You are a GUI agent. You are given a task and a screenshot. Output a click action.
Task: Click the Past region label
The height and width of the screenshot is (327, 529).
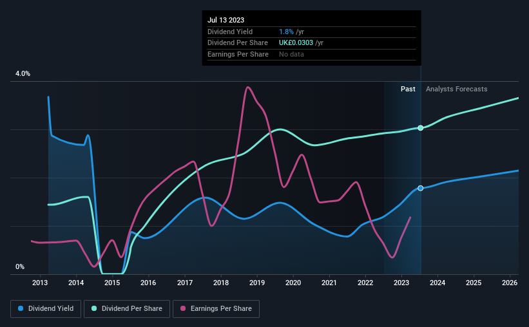point(408,89)
